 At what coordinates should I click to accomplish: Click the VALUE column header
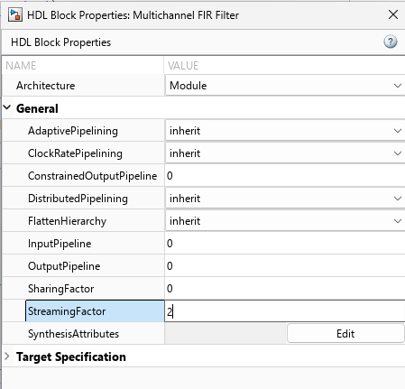[x=183, y=65]
